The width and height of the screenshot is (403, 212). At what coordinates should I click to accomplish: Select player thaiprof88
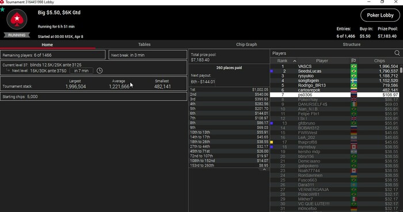335,142
